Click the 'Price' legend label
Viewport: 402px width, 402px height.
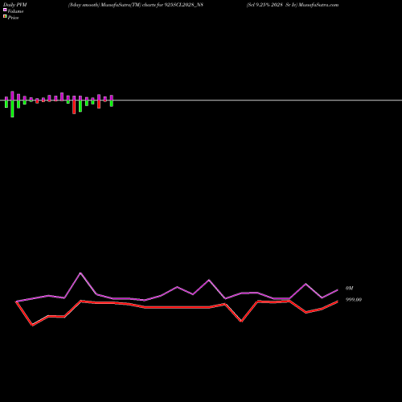(x=13, y=18)
